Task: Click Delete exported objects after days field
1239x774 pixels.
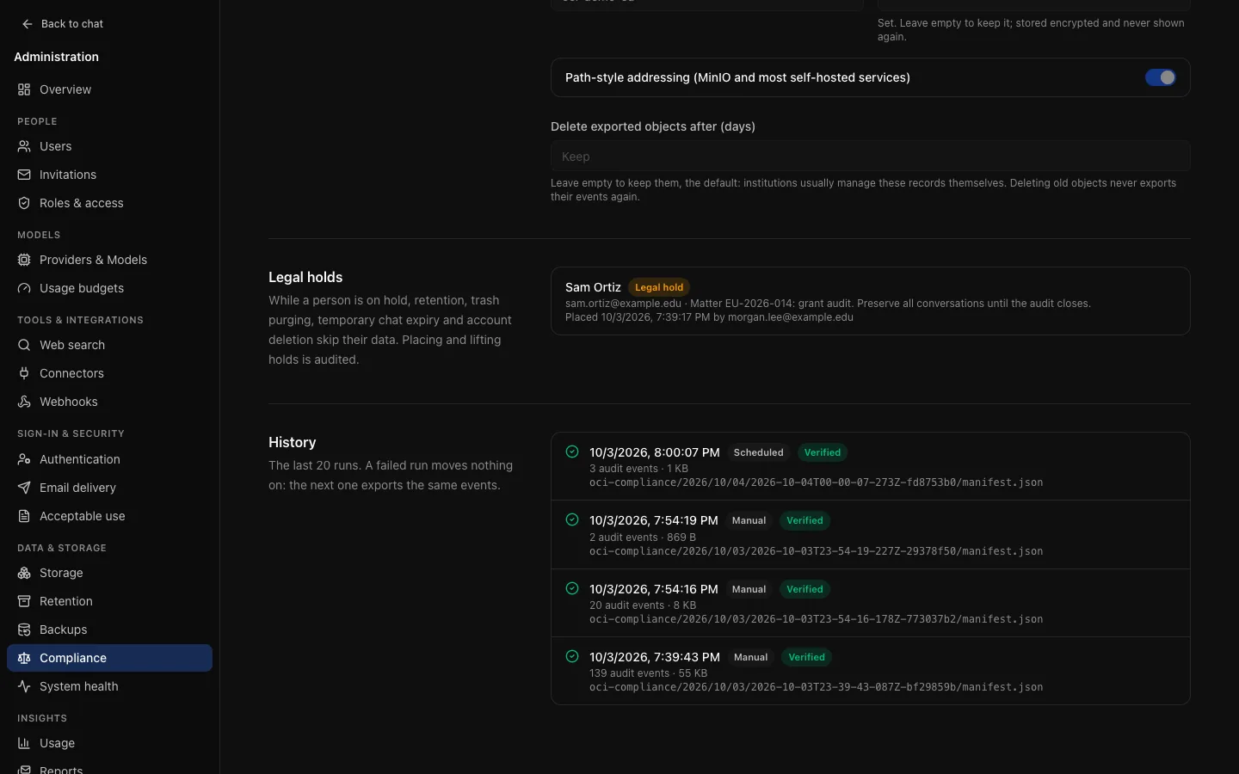Action: (870, 157)
